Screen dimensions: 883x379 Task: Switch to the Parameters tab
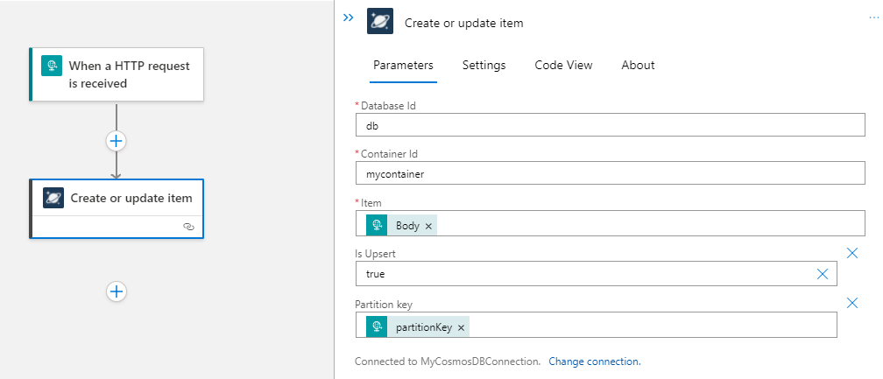(403, 66)
